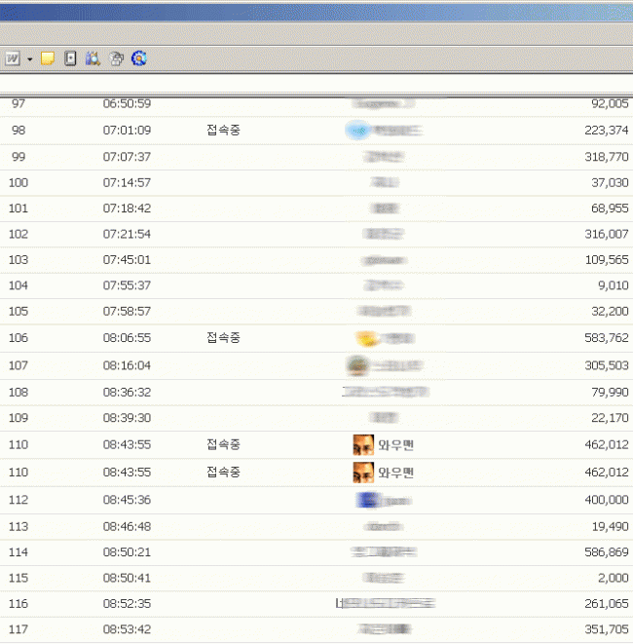Screen dimensions: 633x644
Task: Click the stacked printer toolbar icon
Action: click(x=117, y=59)
